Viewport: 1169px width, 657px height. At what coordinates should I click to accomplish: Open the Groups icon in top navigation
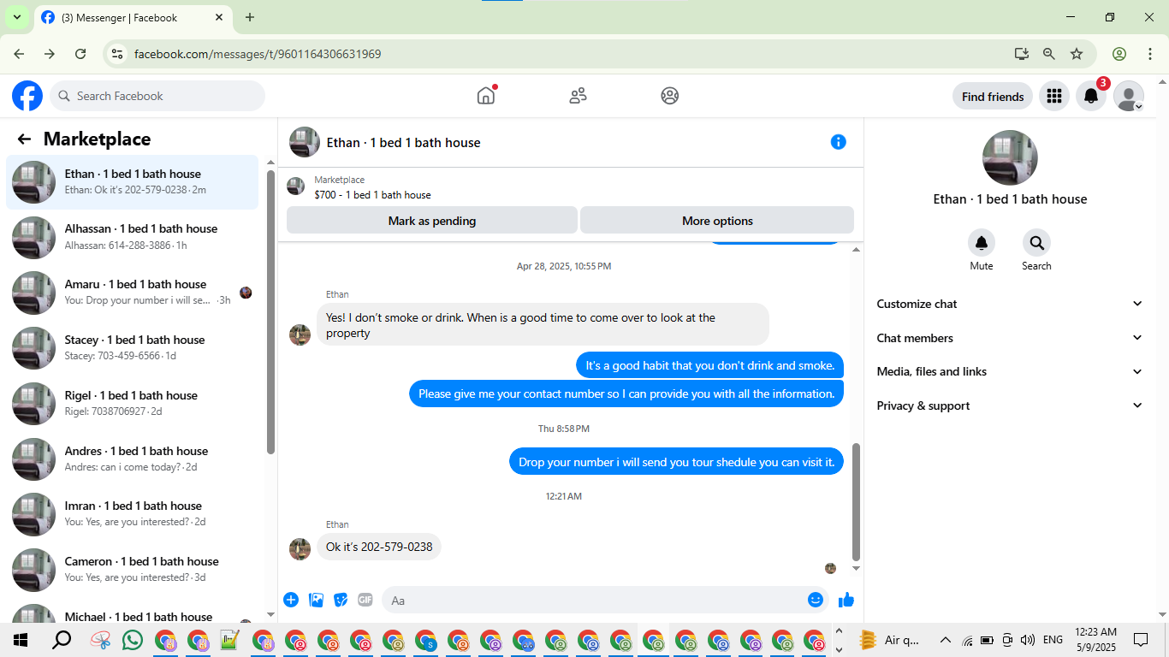[670, 96]
